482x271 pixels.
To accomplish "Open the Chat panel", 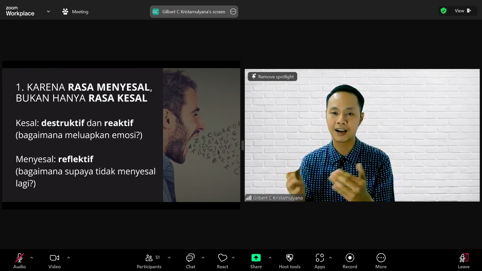I will pyautogui.click(x=190, y=261).
